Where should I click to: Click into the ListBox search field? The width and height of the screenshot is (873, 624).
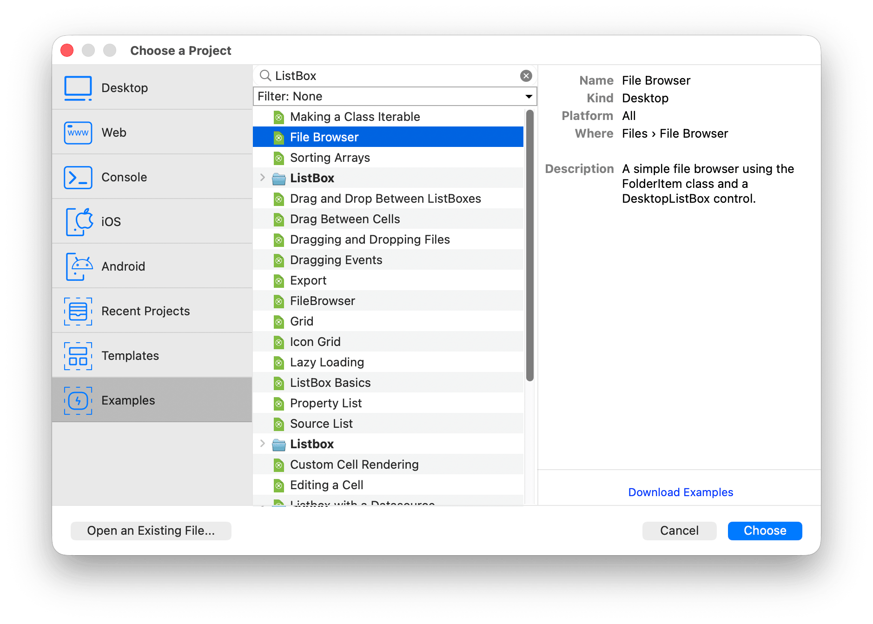coord(395,76)
